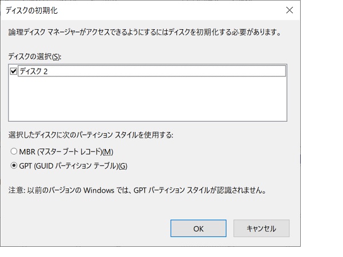Click the word Windows in the warning note

coord(99,190)
